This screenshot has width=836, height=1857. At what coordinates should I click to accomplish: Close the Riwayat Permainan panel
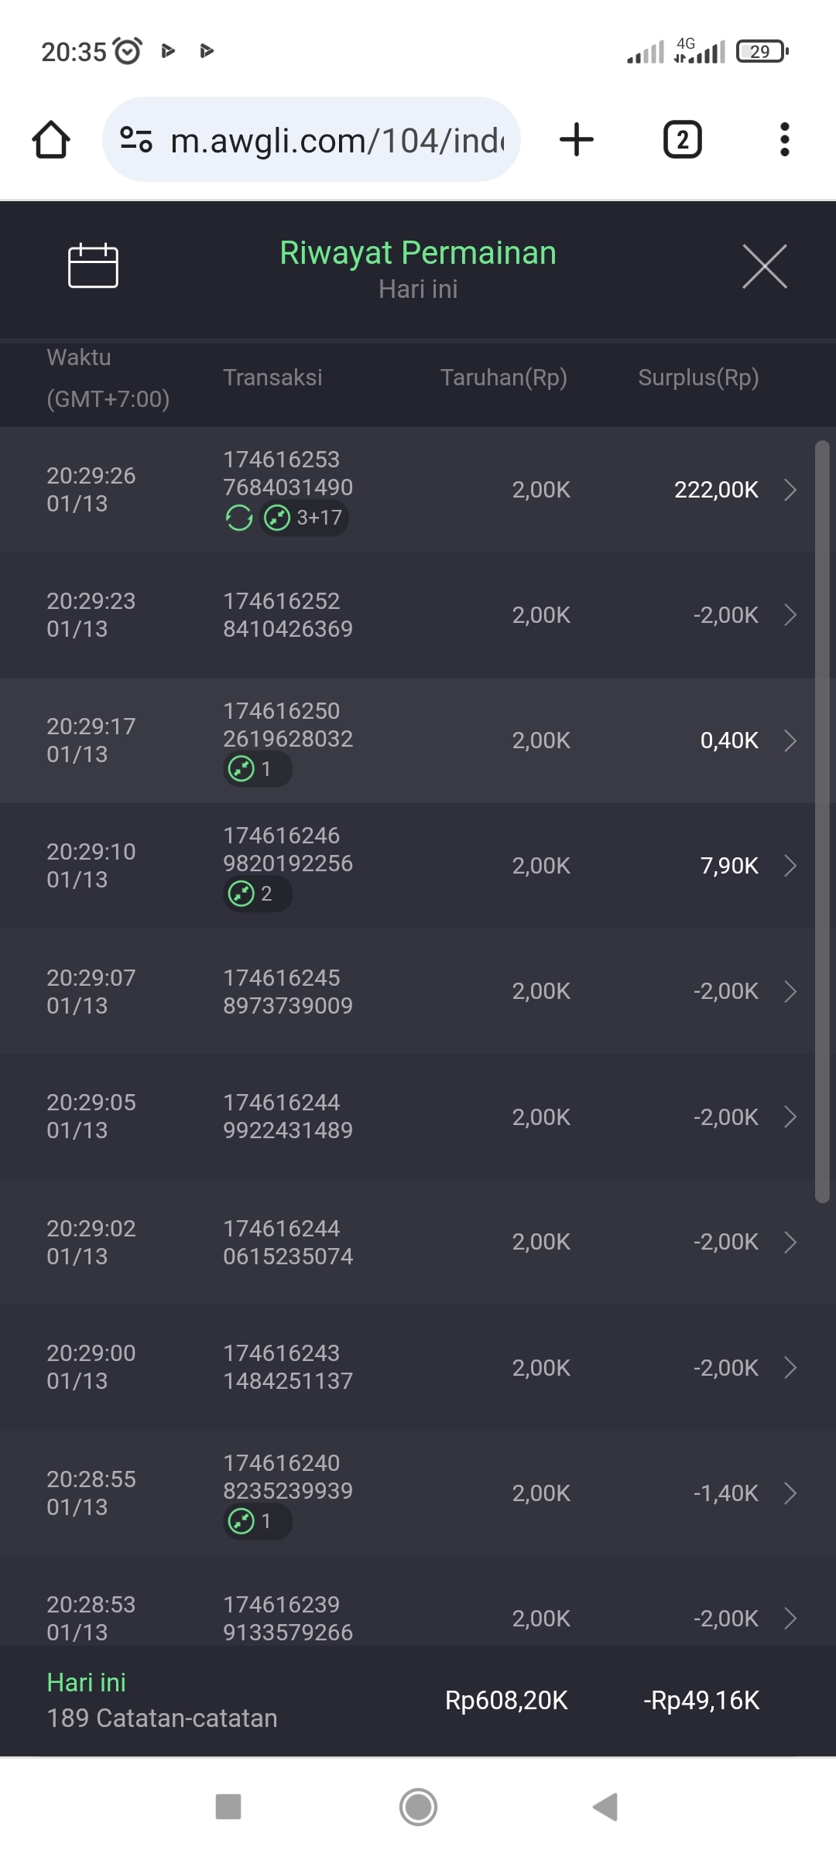[x=764, y=266]
